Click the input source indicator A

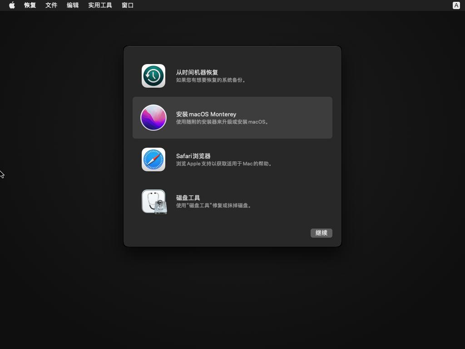455,5
